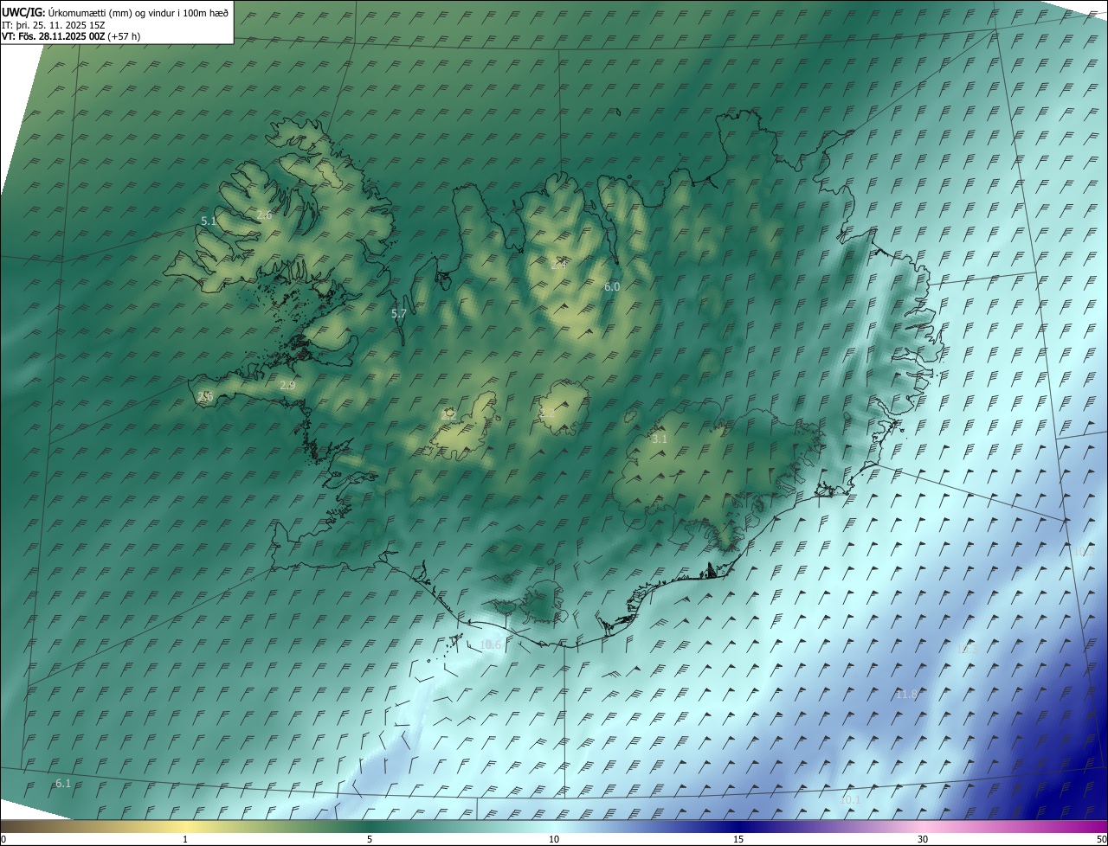This screenshot has width=1108, height=846.
Task: Click the 11.8 value label
Action: point(906,694)
